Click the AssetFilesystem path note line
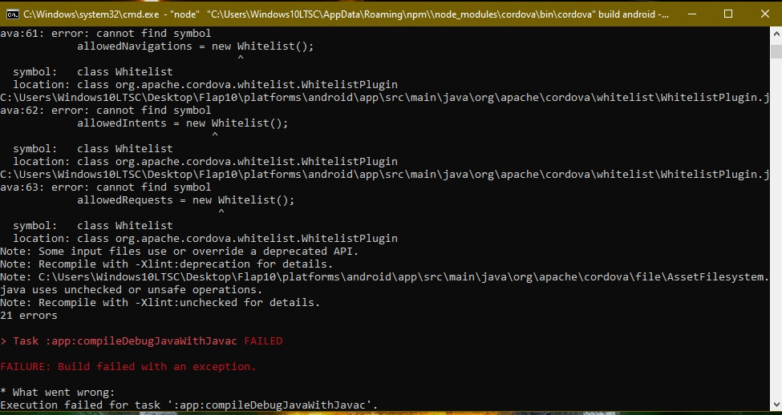 (x=384, y=277)
